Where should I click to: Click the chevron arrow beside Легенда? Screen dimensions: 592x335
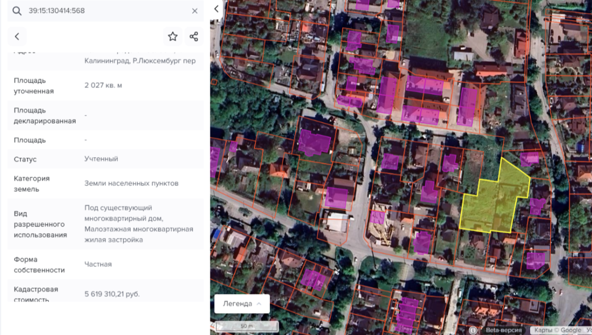pos(259,304)
